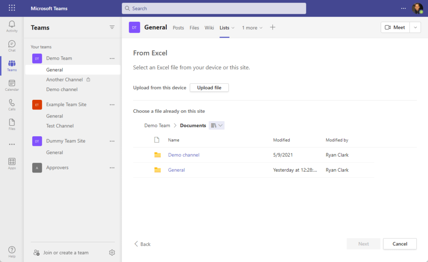This screenshot has height=262, width=428.
Task: Open the profile picture menu
Action: pyautogui.click(x=418, y=8)
